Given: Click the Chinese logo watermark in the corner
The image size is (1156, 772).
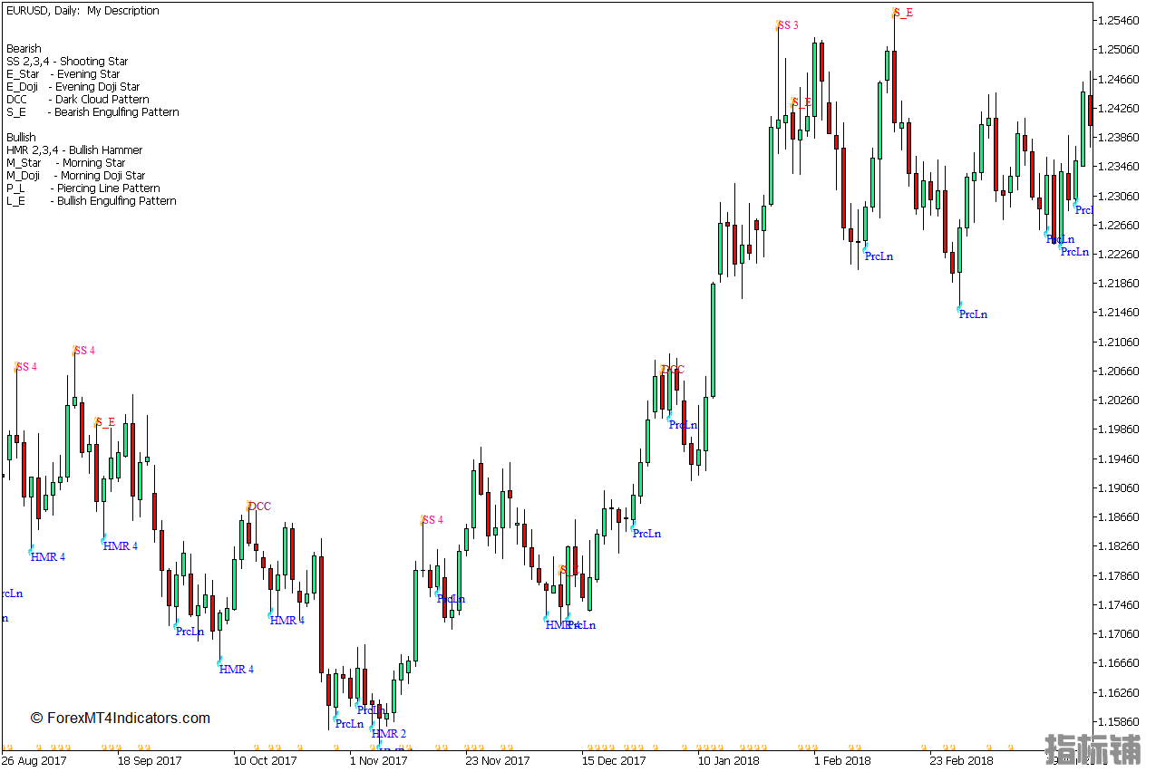Looking at the screenshot, I should pos(1093,749).
